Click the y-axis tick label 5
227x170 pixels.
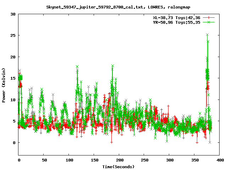pos(14,121)
